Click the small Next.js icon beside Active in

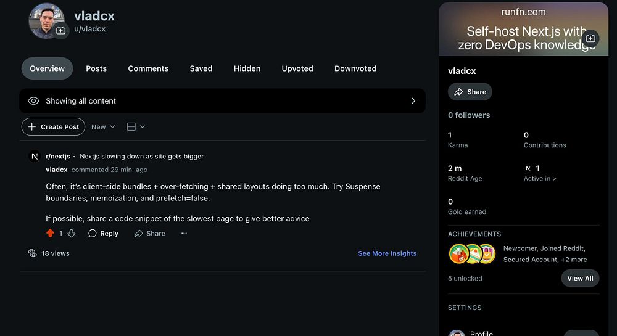528,168
